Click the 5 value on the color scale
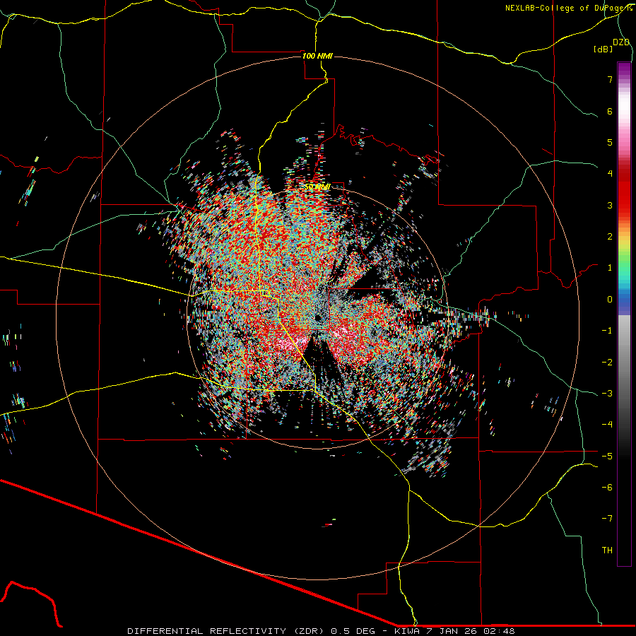The image size is (636, 636). (x=610, y=142)
